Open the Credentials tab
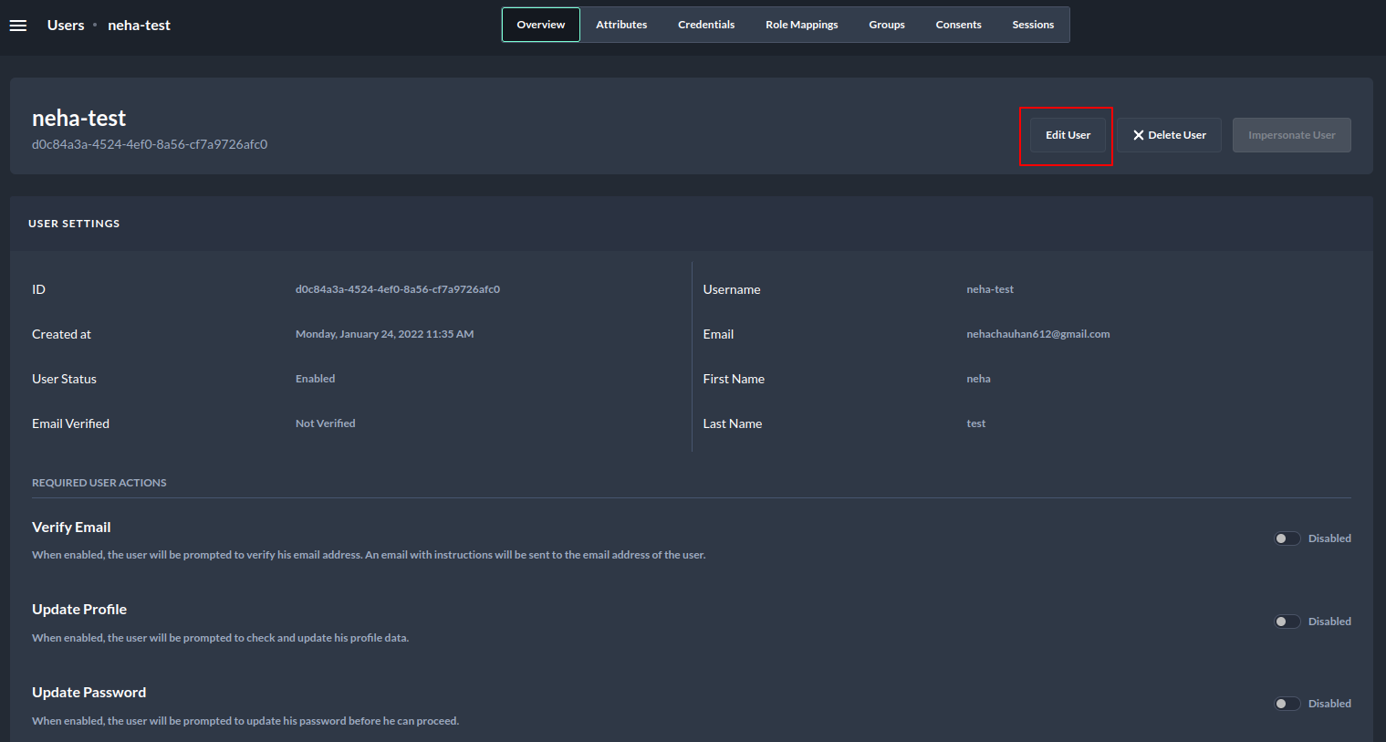The width and height of the screenshot is (1386, 742). point(705,25)
